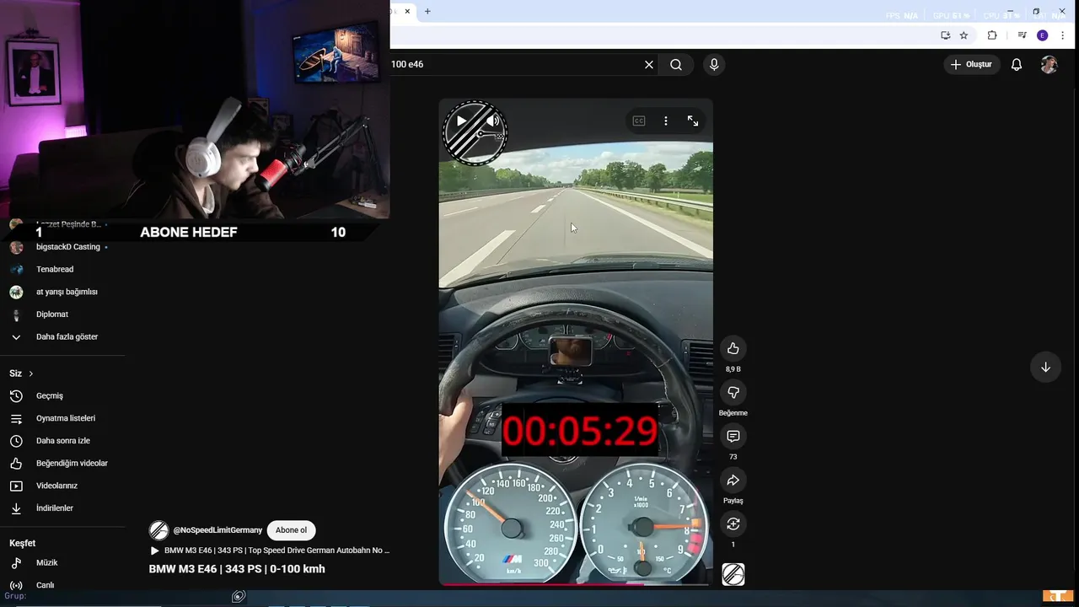Click the install app icon in address bar
Image resolution: width=1079 pixels, height=607 pixels.
[945, 35]
